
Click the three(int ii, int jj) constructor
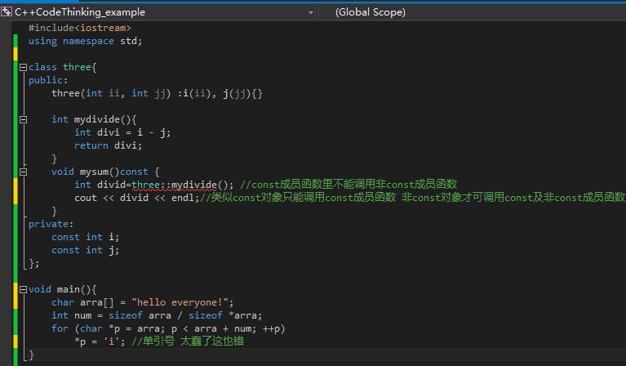click(x=157, y=93)
